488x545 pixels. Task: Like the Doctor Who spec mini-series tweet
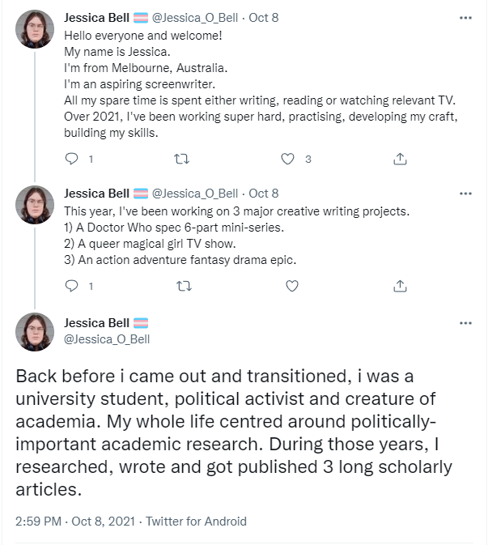(x=292, y=286)
